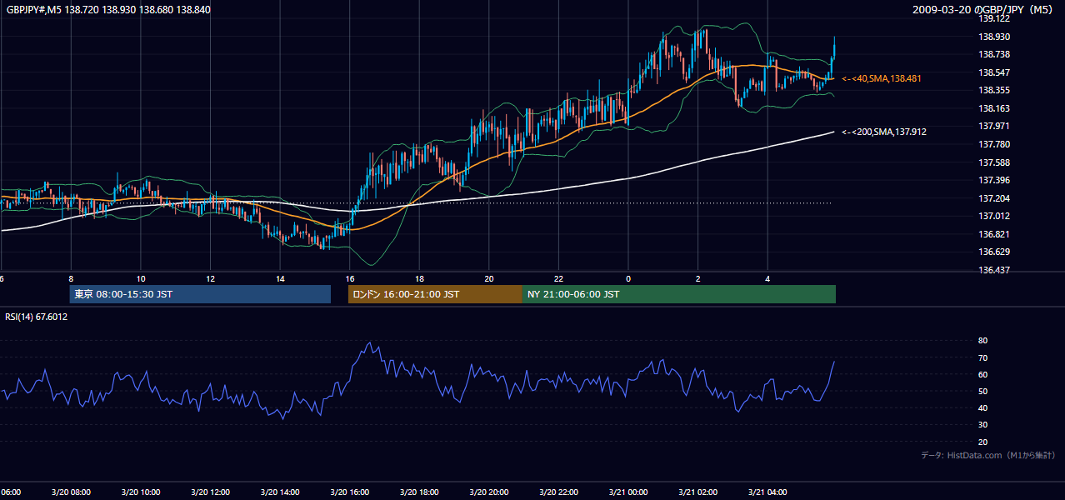The image size is (1065, 500).
Task: Click the RSI 80 level label
Action: click(x=982, y=341)
